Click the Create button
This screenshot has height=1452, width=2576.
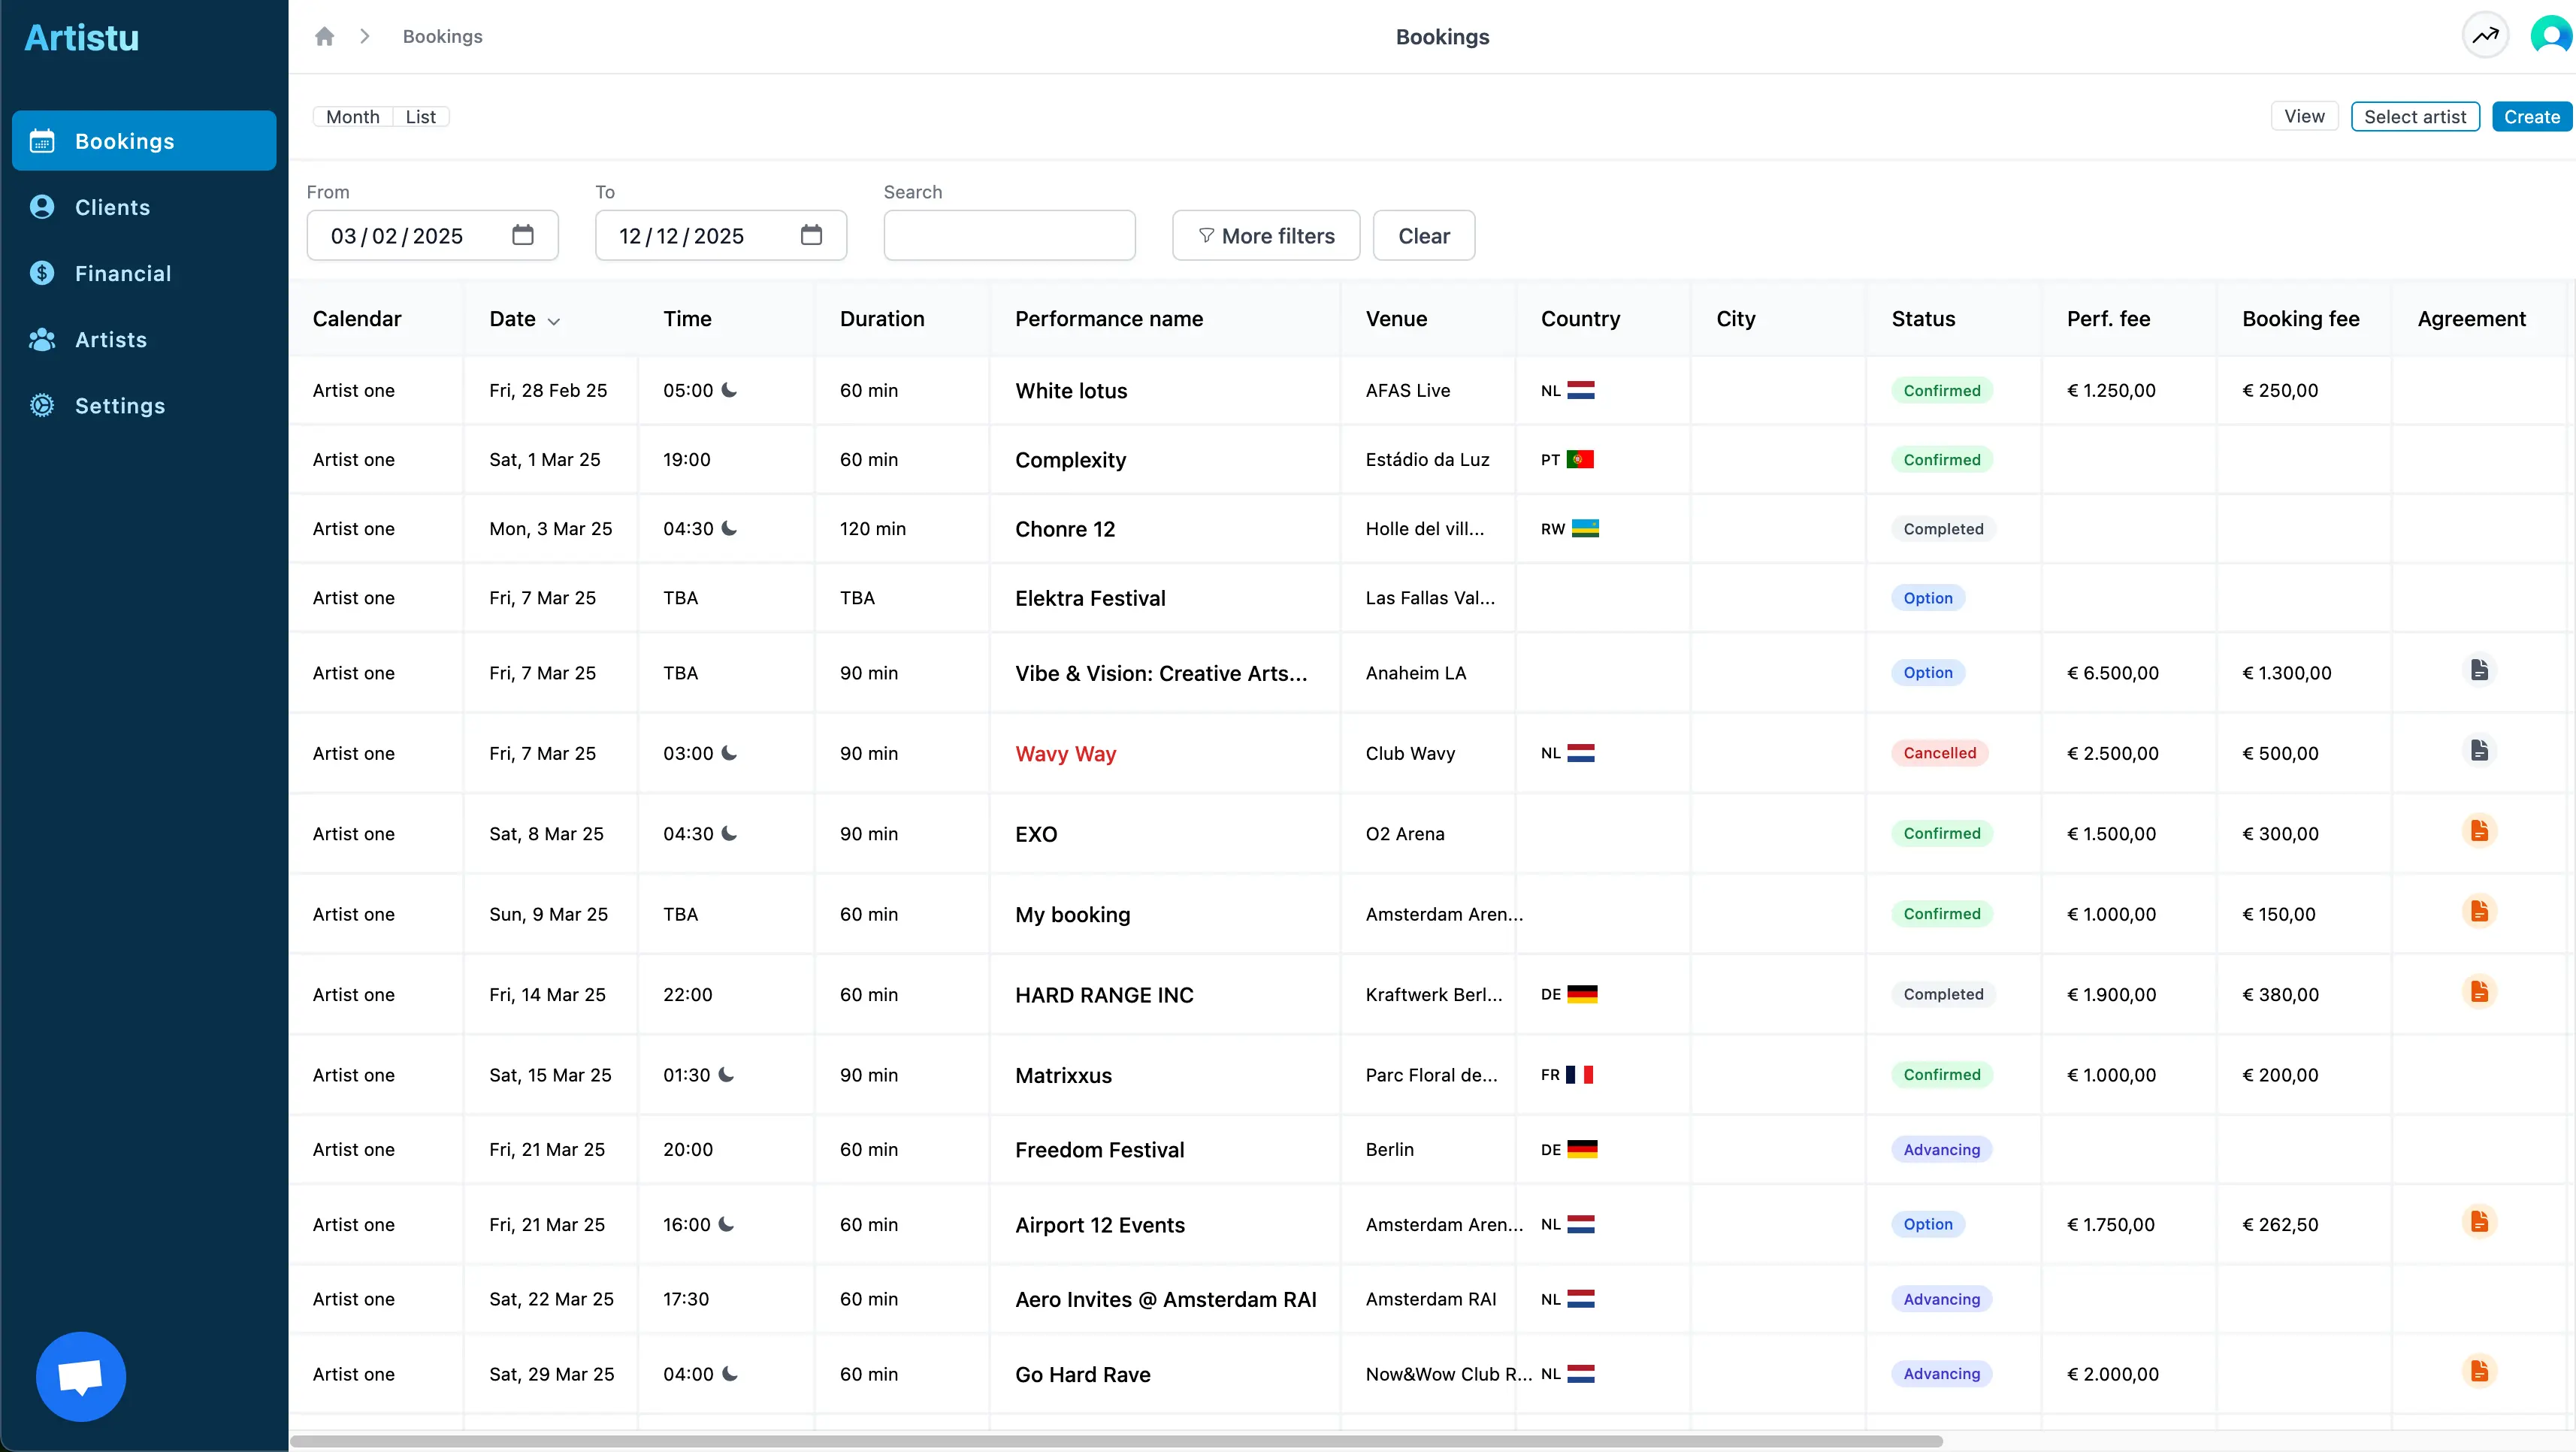pyautogui.click(x=2531, y=116)
